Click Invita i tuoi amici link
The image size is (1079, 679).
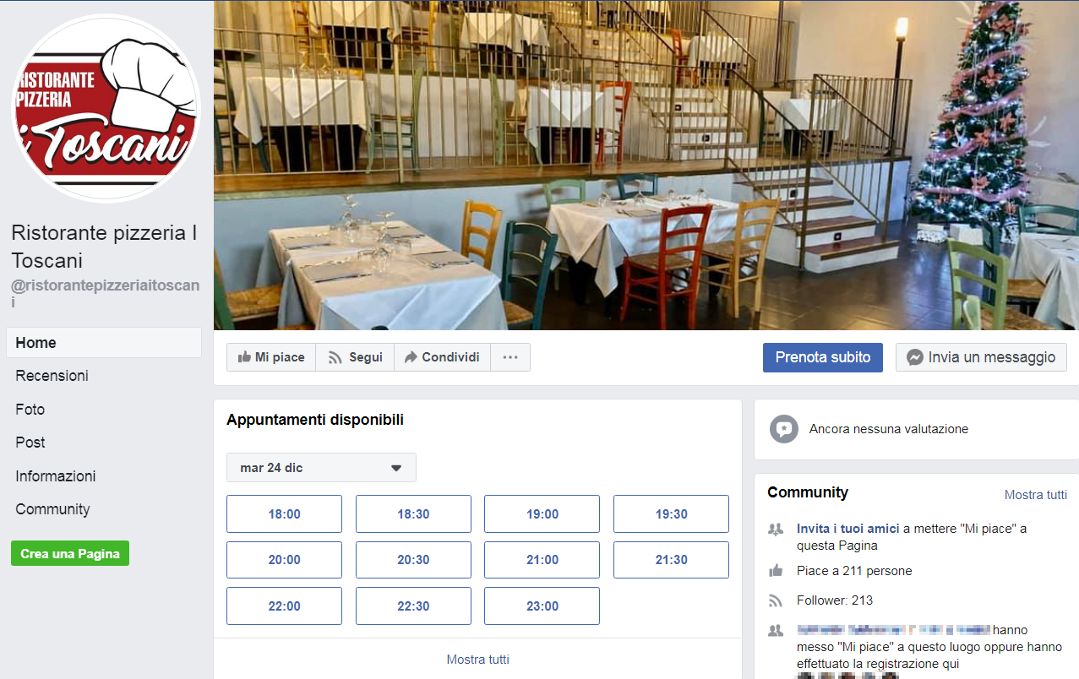[x=847, y=529]
